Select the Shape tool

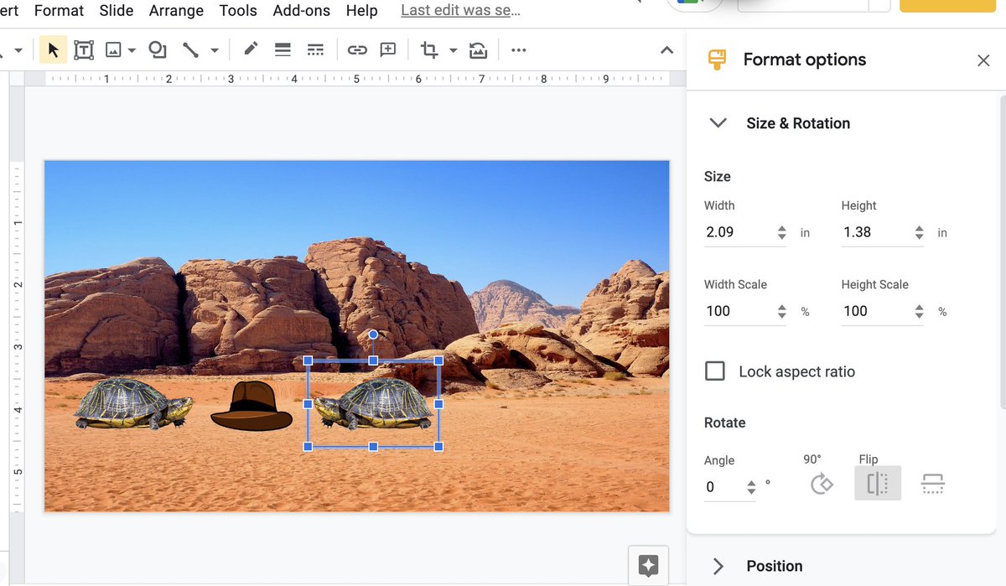tap(157, 49)
